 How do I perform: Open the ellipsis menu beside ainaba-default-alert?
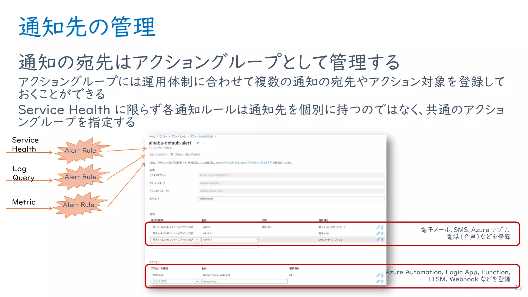click(x=204, y=143)
